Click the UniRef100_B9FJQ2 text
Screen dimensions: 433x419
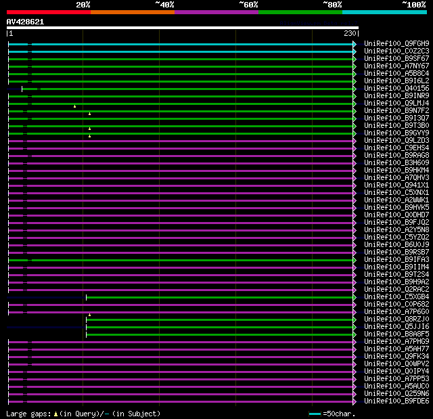[x=396, y=223]
